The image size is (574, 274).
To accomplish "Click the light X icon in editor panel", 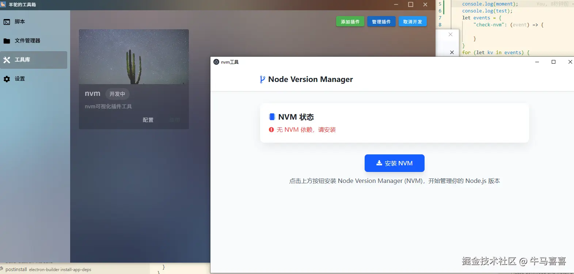I will pos(451,34).
